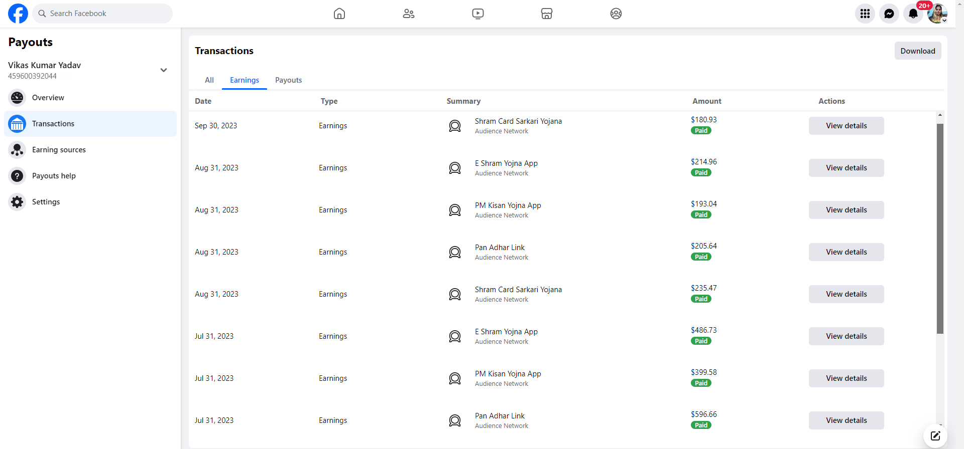Click the $235.47 amount
964x449 pixels.
point(703,288)
